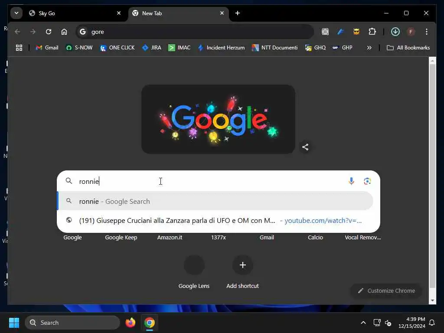Close the Sky Go tab
This screenshot has width=444, height=333.
tap(119, 13)
